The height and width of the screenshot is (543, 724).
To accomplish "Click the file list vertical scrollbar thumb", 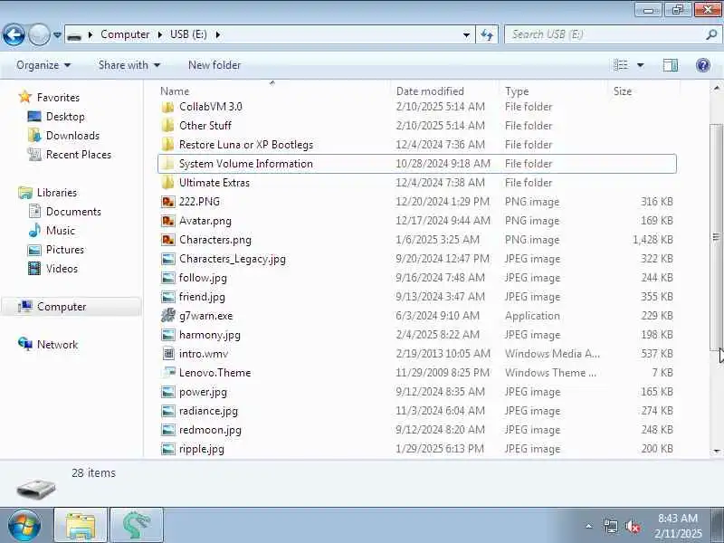I will 716,236.
